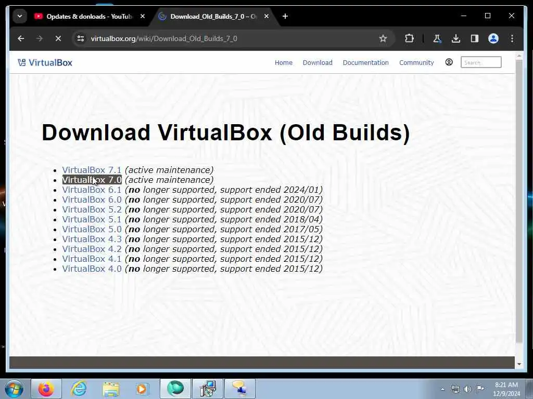Bookmark this page with star icon

383,38
